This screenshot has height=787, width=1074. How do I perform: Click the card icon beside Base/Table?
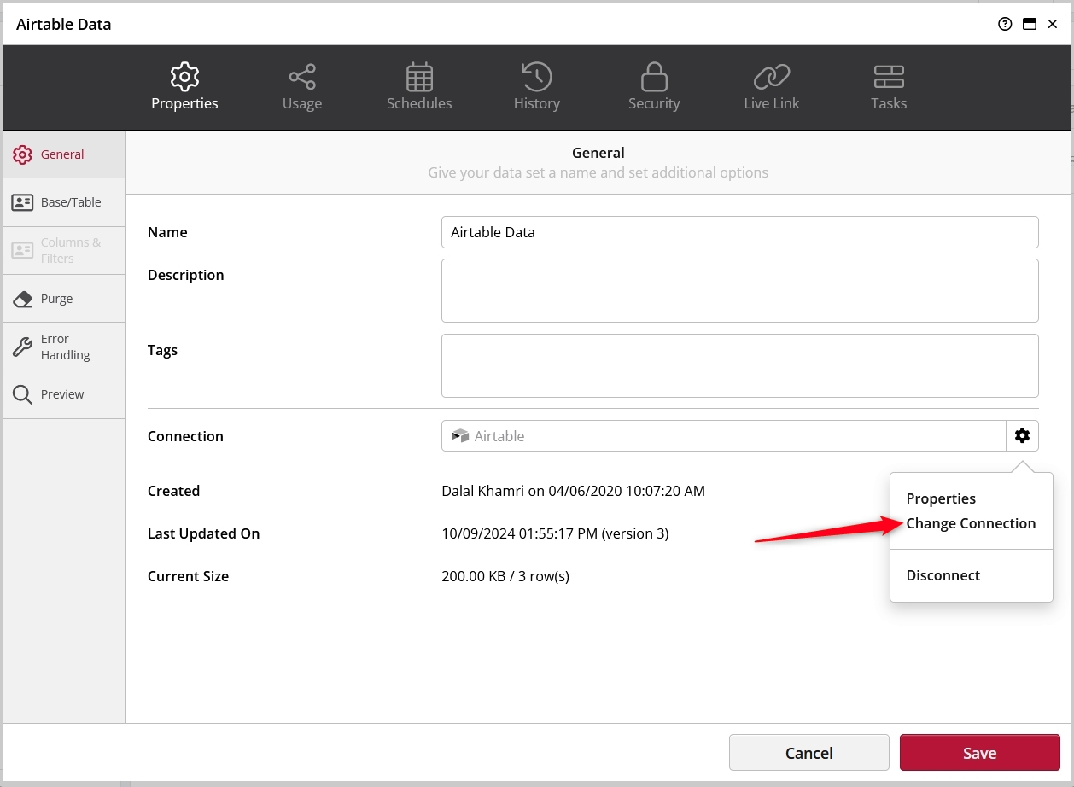(x=22, y=202)
